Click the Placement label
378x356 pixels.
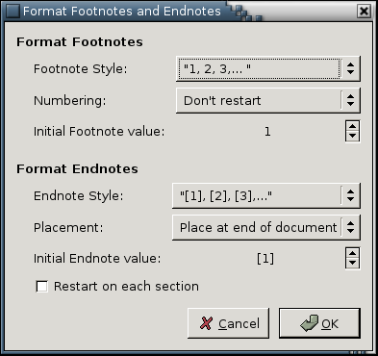pos(68,228)
